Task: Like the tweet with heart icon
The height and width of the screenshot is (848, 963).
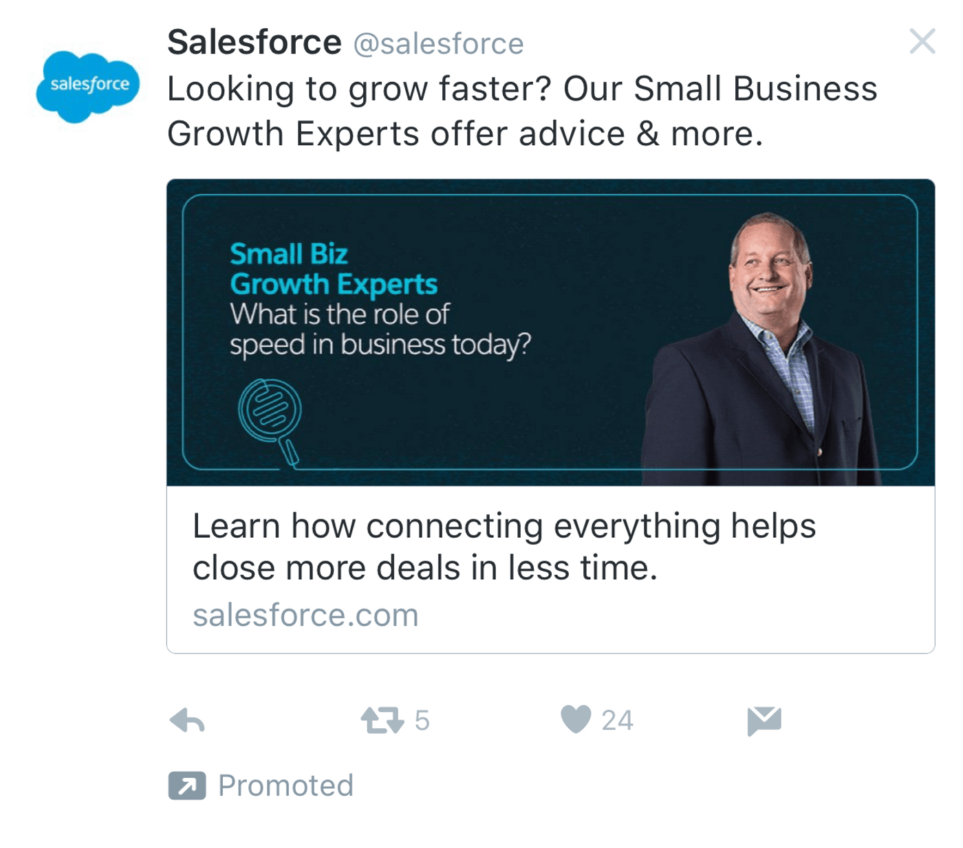Action: point(576,720)
